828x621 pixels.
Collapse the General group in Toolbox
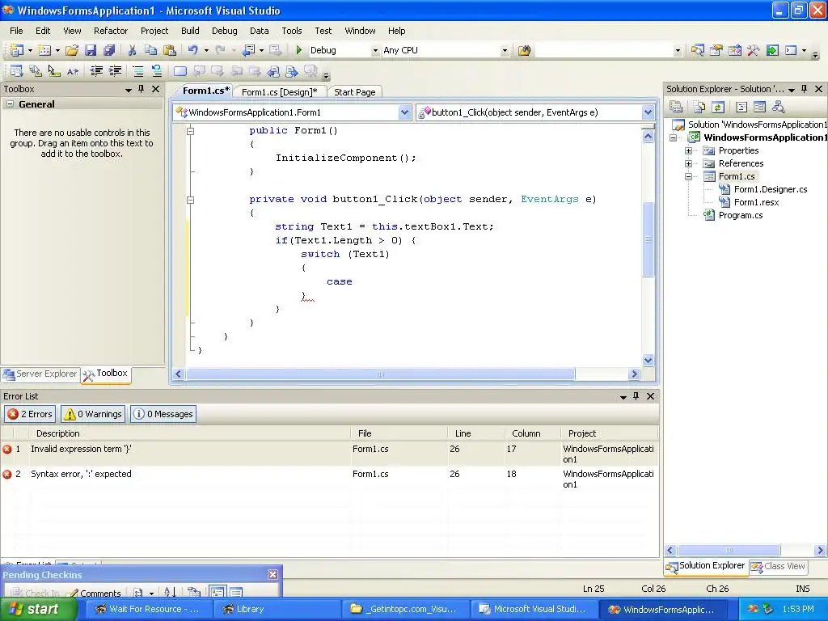tap(10, 104)
